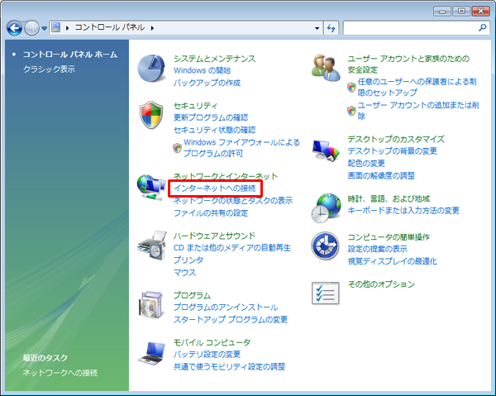Viewport: 496px width, 396px height.
Task: Click the shield icon beside 任意のユーザーへの保護者
Action: point(351,87)
